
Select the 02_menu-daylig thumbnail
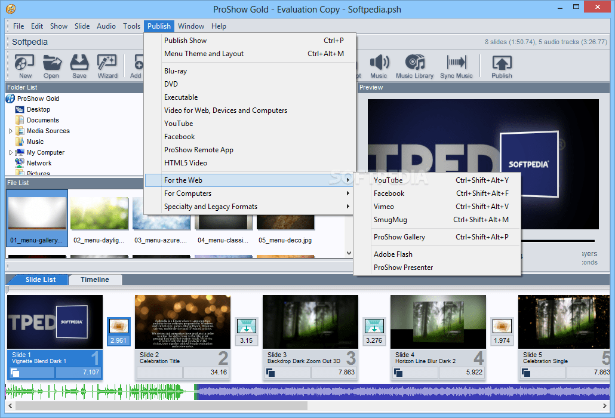[99, 212]
